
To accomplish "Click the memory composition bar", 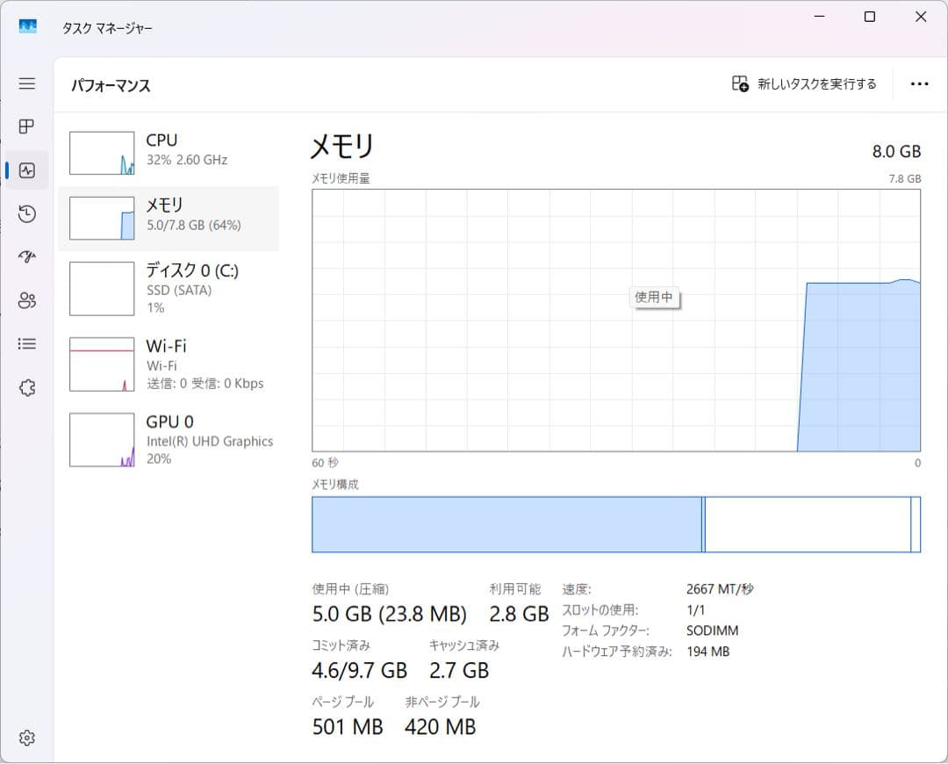I will click(614, 524).
